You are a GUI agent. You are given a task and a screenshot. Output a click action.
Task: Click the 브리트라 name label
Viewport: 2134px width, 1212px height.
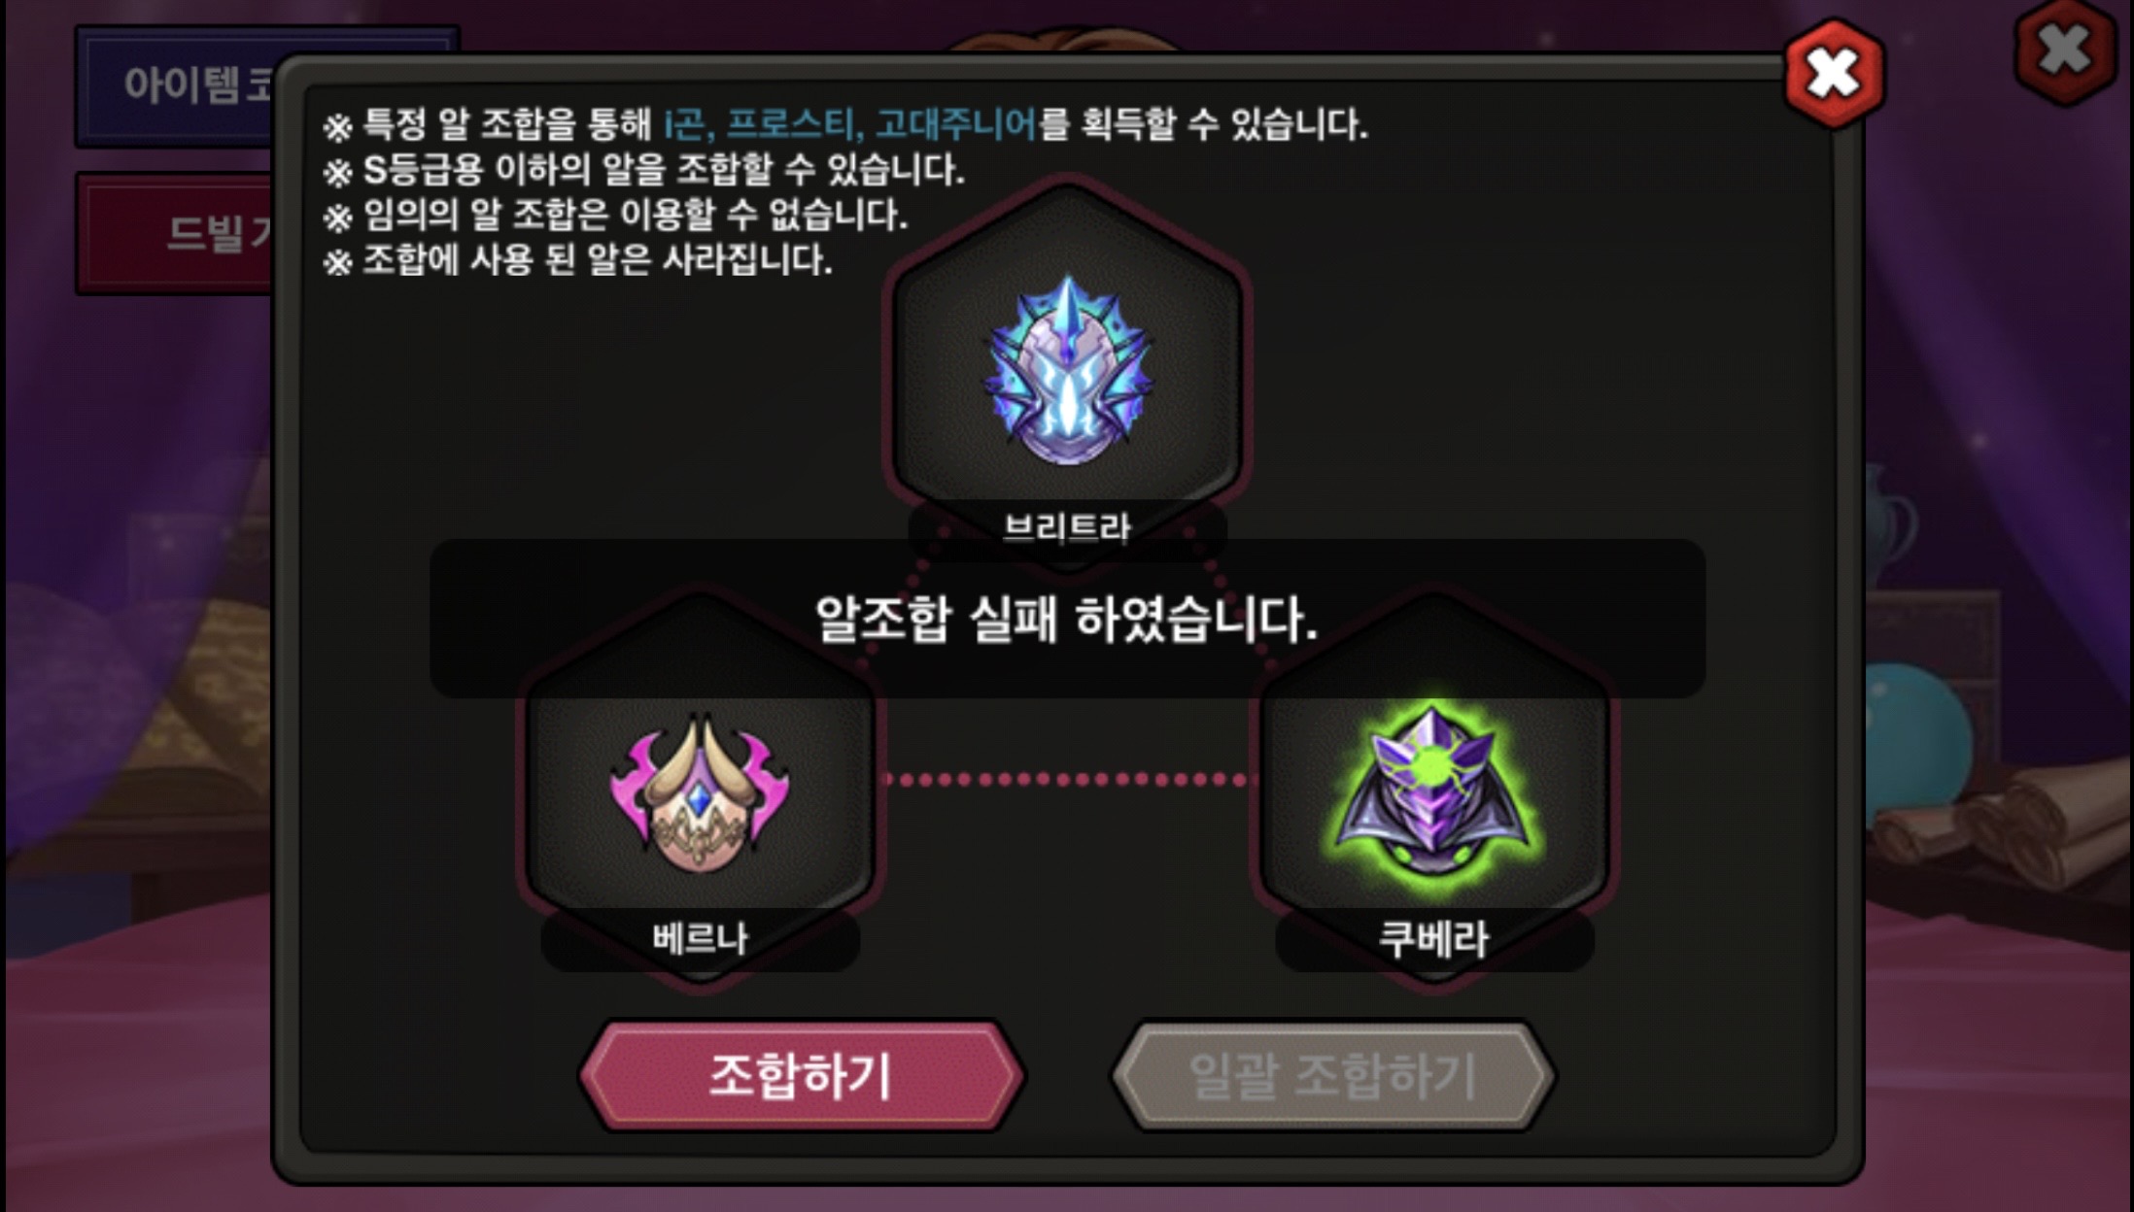click(x=1067, y=527)
